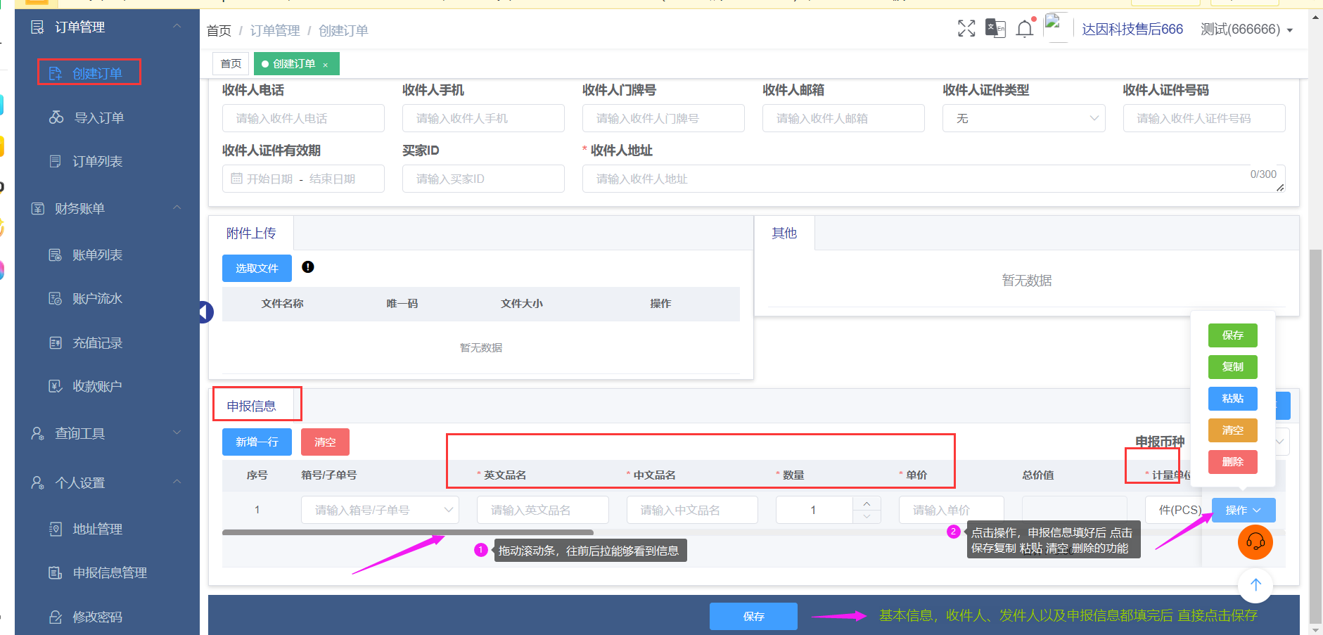Click the orange customer service headset icon
This screenshot has height=635, width=1323.
[x=1255, y=542]
